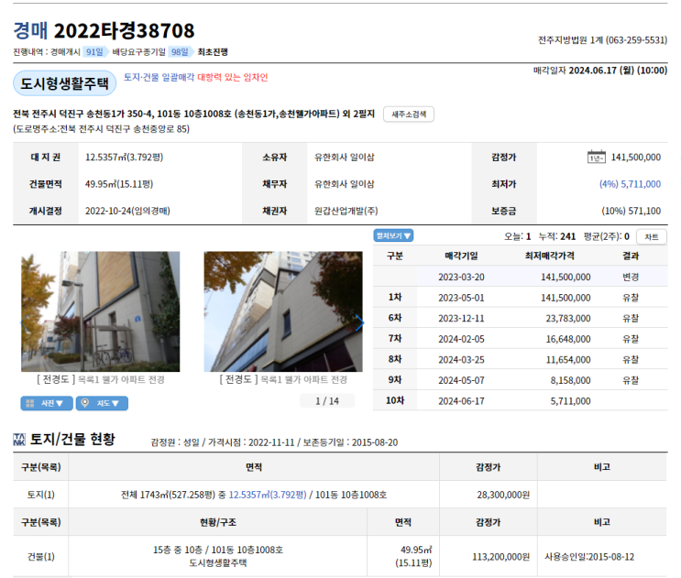Open the 1년 calendar icon beside 감정가

(596, 157)
